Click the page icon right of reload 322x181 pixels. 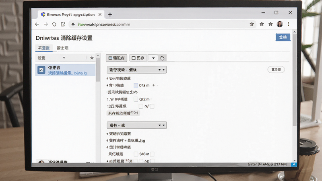[63, 24]
